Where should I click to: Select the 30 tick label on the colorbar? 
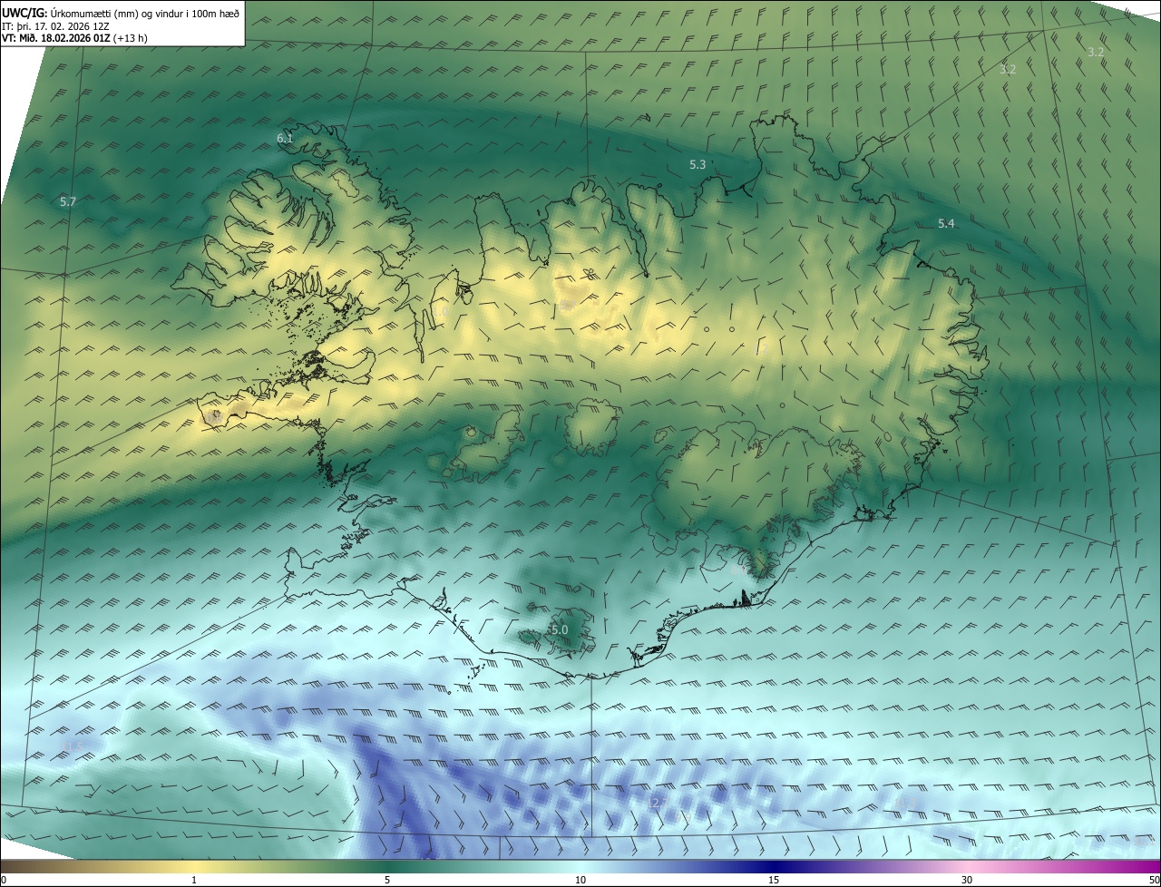[x=967, y=880]
